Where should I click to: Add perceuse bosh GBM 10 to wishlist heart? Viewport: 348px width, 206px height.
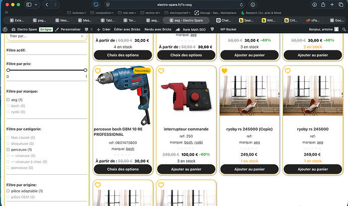pos(98,71)
